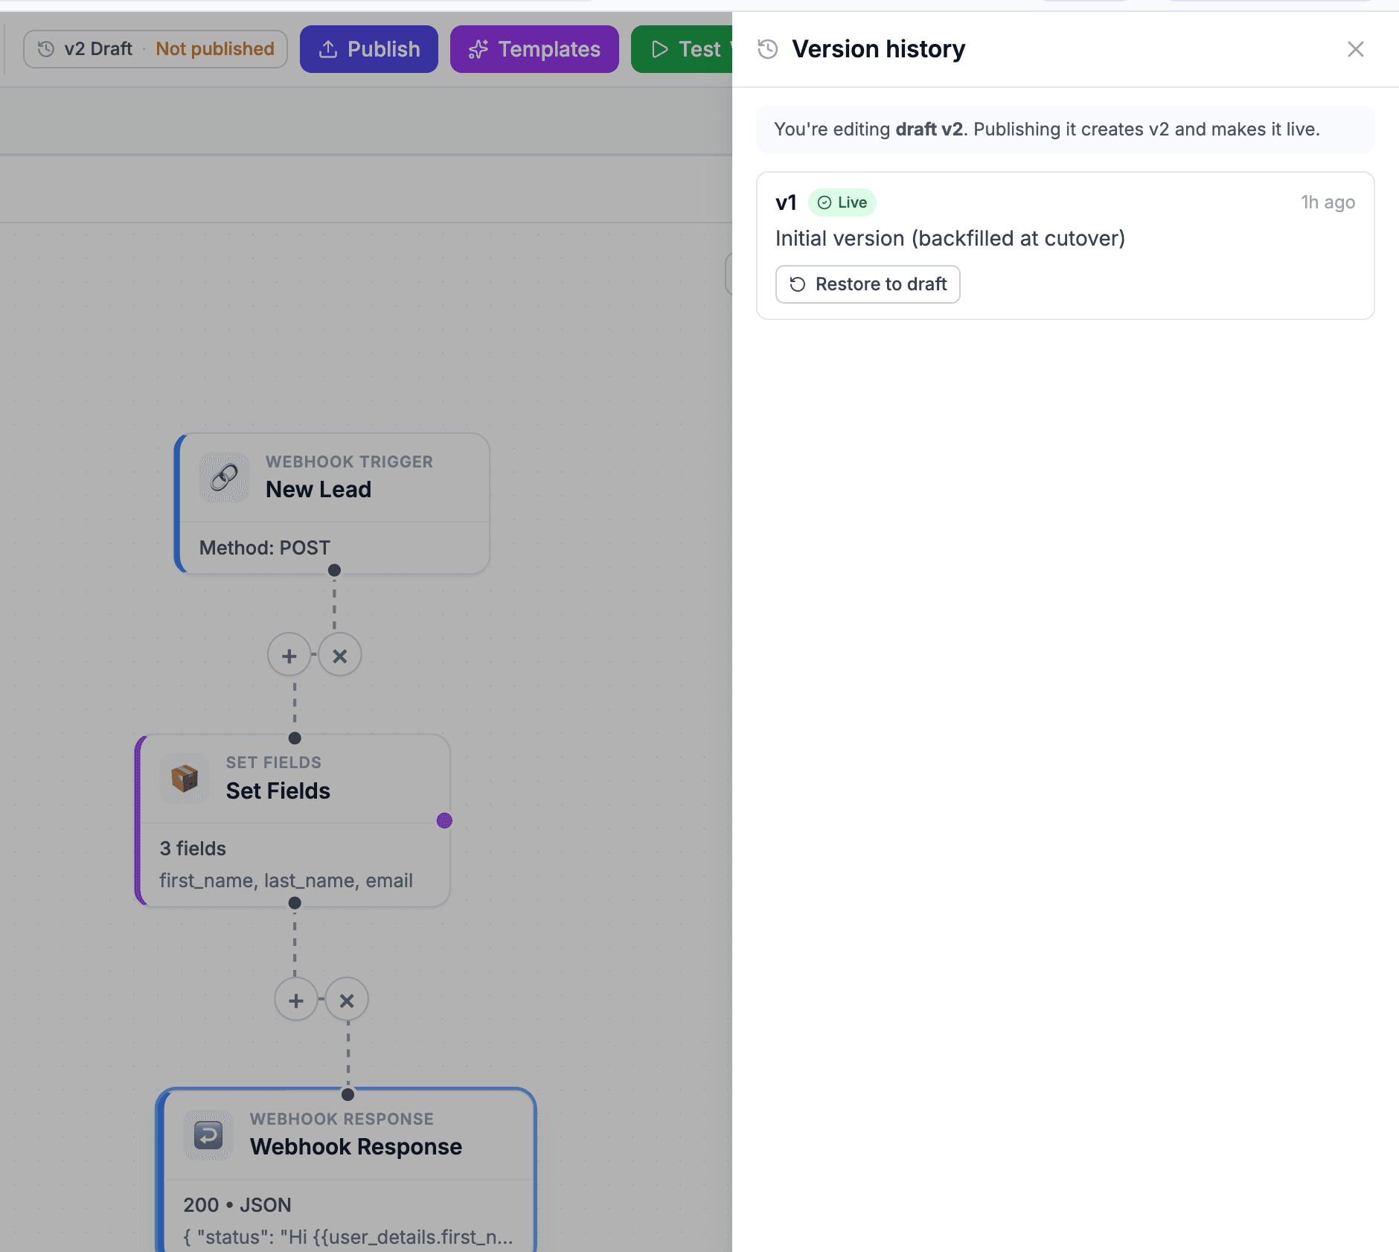Add a step below New Lead trigger

289,656
